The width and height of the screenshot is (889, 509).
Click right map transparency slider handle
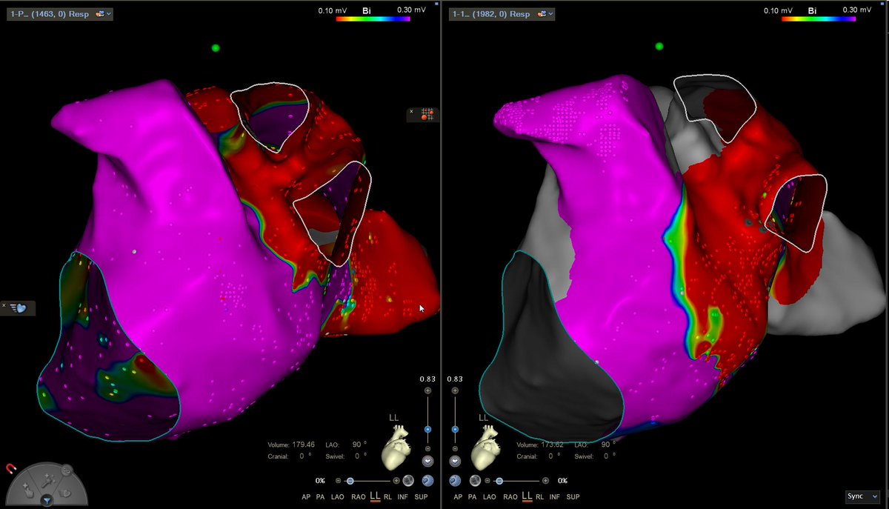(x=499, y=481)
